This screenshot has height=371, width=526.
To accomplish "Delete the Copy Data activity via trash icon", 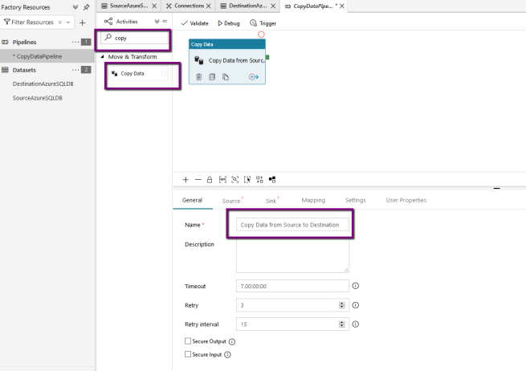I will (x=198, y=77).
